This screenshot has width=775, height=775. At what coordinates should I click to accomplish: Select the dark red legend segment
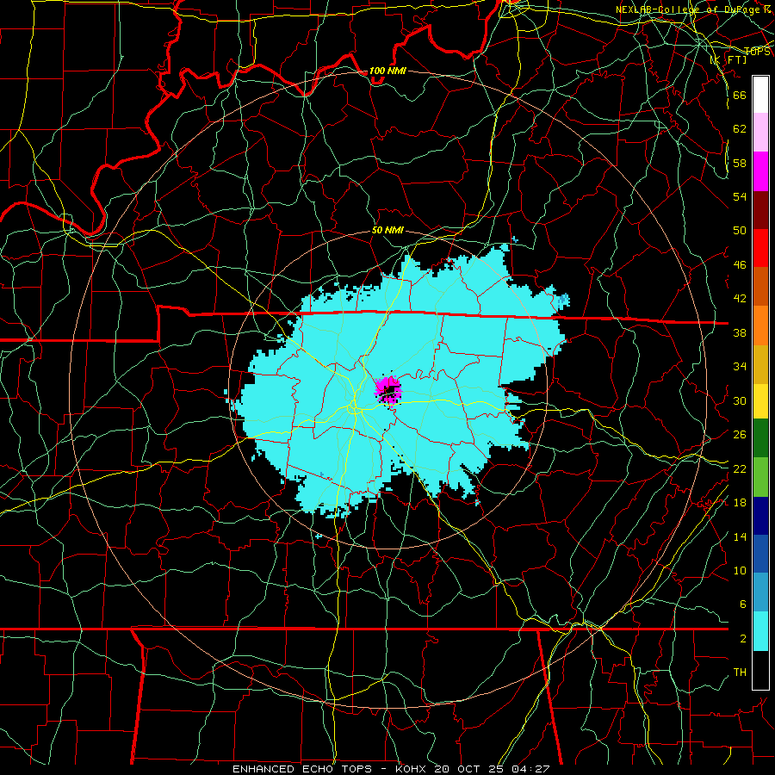pos(760,210)
